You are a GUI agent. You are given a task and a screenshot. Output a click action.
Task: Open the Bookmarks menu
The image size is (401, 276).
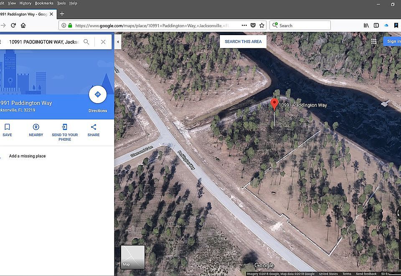point(44,3)
